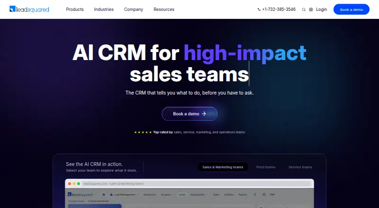Click the Lead Management dropdown in demo
The image size is (379, 208).
coord(124,194)
